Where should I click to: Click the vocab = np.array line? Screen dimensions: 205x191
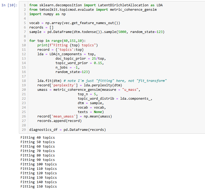75,23
